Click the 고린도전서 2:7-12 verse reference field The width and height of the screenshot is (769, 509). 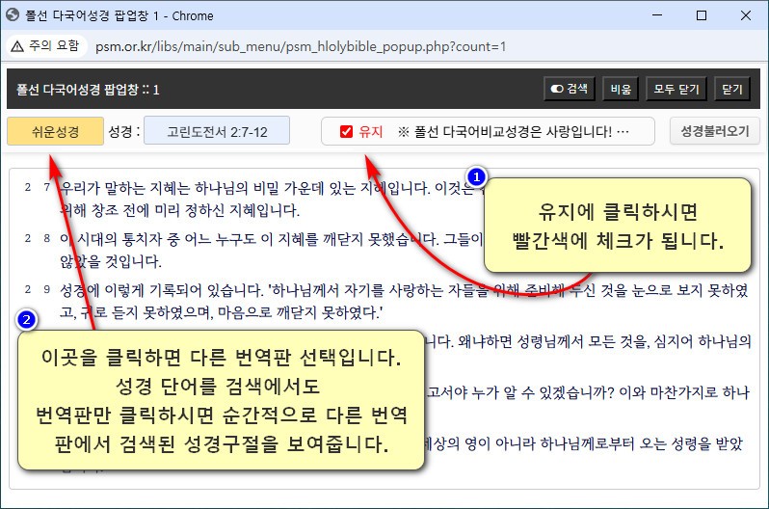tap(216, 131)
